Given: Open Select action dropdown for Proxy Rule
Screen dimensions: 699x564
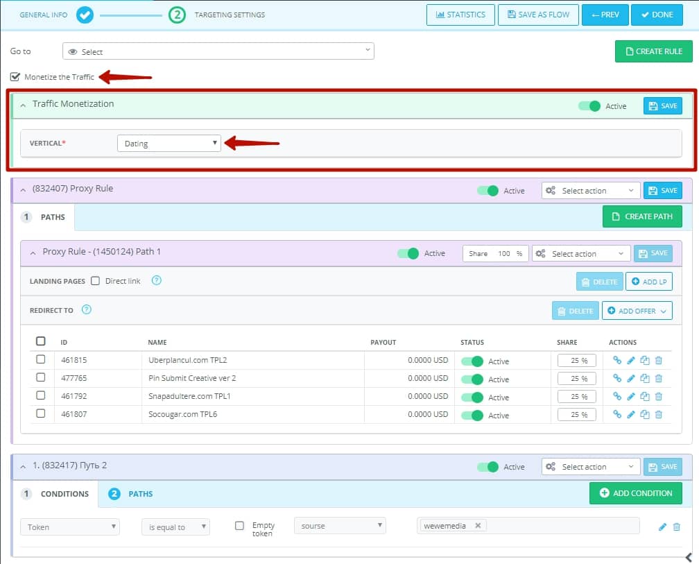Looking at the screenshot, I should pyautogui.click(x=591, y=191).
